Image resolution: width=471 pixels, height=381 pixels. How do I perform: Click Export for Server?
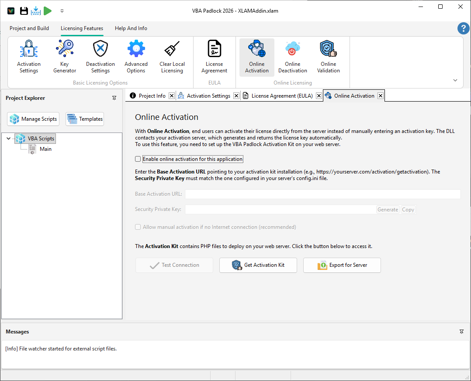[342, 265]
